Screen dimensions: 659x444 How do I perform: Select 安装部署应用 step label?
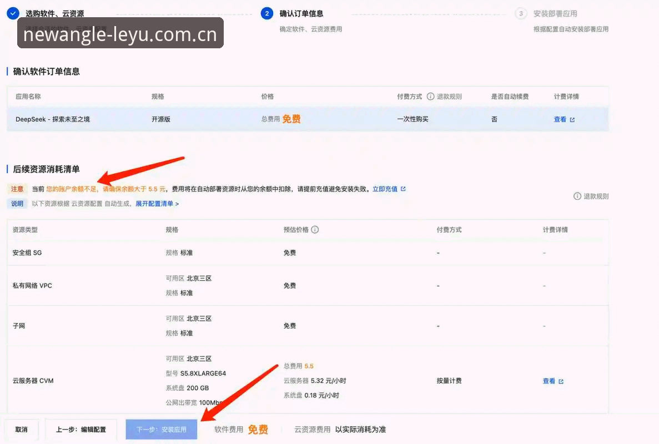tap(555, 13)
